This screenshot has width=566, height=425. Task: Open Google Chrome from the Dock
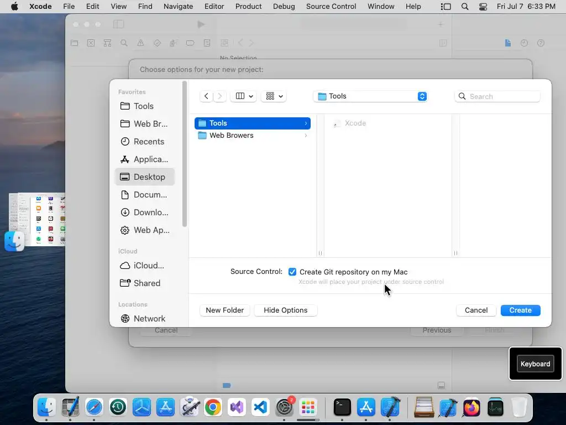(x=213, y=407)
